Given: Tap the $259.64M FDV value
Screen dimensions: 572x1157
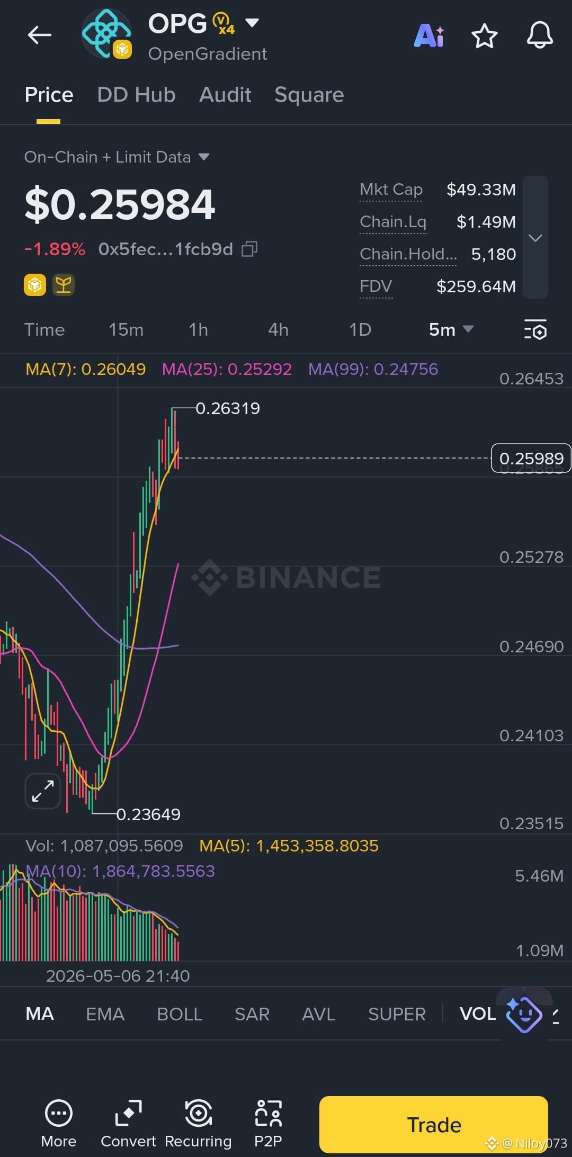Looking at the screenshot, I should click(x=476, y=286).
